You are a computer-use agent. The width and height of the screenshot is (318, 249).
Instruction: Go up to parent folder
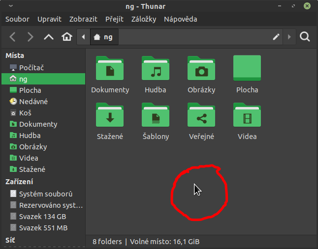pos(48,37)
